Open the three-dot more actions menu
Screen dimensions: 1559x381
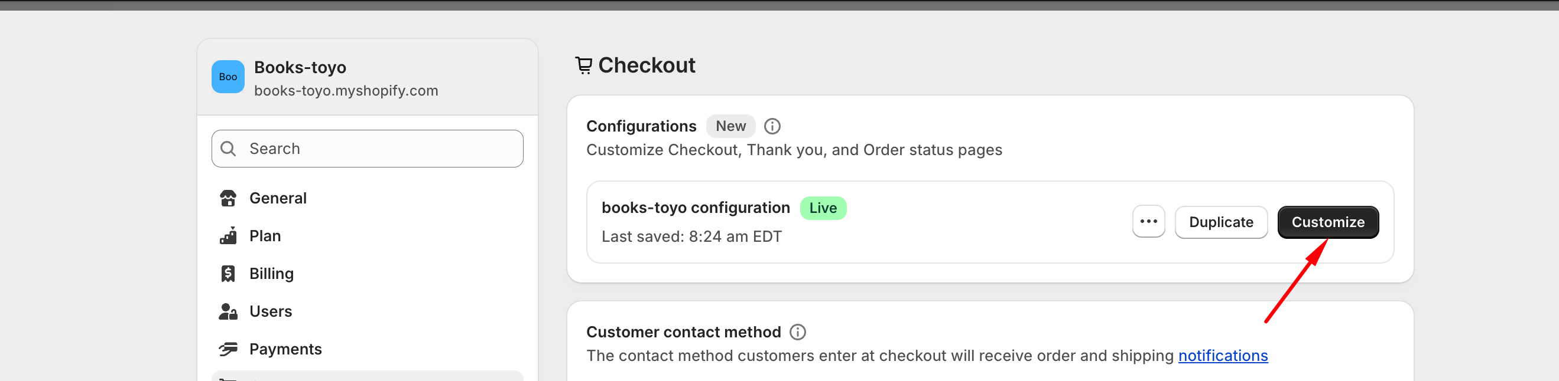point(1148,222)
